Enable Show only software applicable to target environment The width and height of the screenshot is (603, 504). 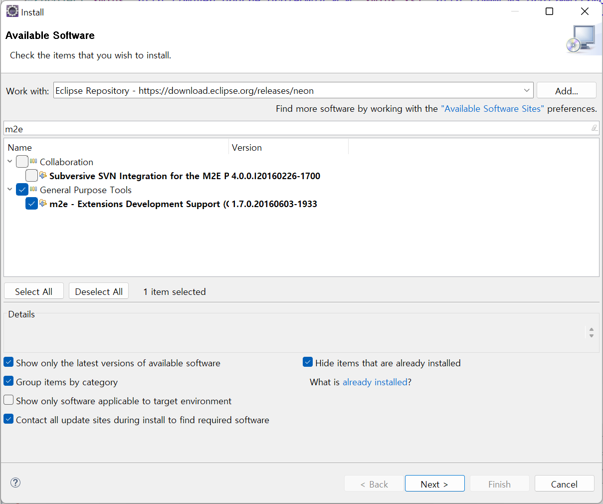click(8, 400)
